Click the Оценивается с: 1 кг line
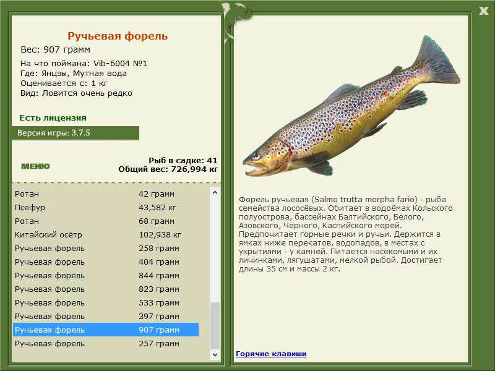The height and width of the screenshot is (371, 495). point(64,83)
